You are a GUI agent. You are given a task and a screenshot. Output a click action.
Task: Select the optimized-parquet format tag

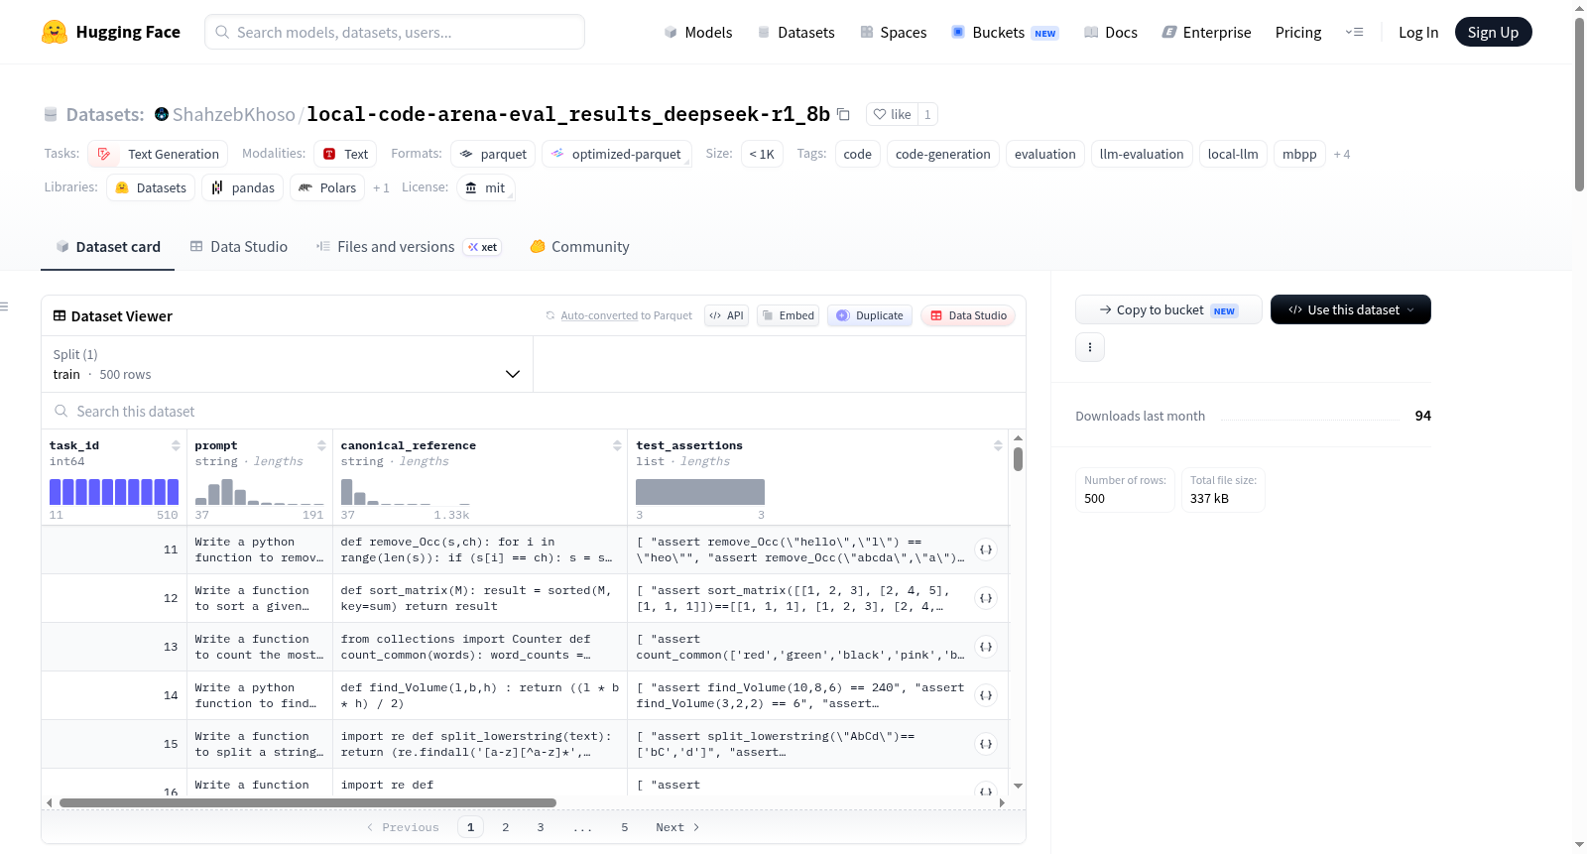click(617, 154)
